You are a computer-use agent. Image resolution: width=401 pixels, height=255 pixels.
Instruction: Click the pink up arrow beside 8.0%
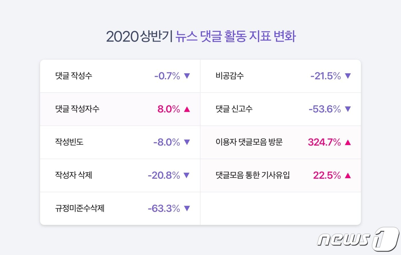click(187, 109)
